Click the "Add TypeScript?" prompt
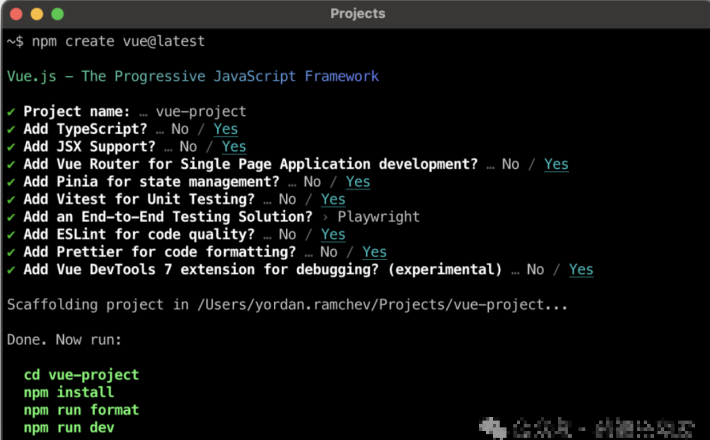 coord(85,129)
